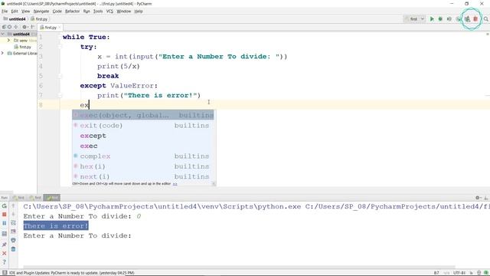Screen dimensions: 490x276
Task: Click untitled4 in the breadcrumb bar
Action: point(15,19)
